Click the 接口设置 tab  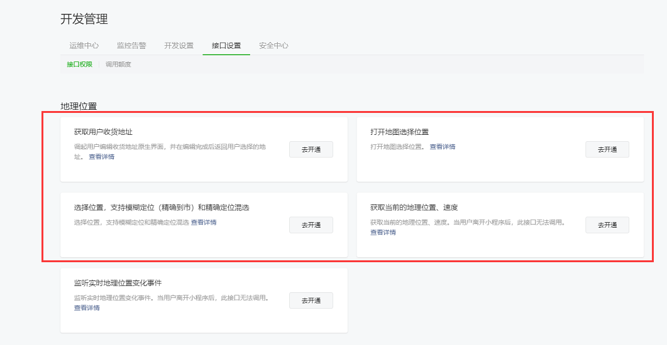pyautogui.click(x=226, y=46)
